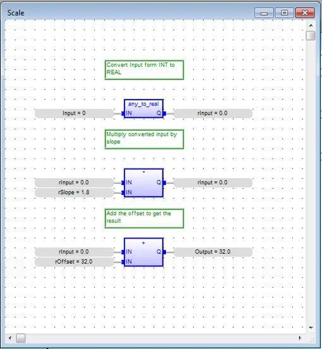Viewport: 322px width, 349px height.
Task: Maximize the Scale window
Action: (284, 13)
